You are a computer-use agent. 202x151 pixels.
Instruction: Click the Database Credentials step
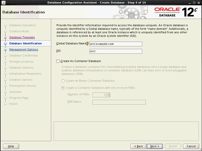click(x=23, y=55)
